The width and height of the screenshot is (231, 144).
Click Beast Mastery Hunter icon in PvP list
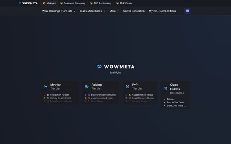[130, 98]
